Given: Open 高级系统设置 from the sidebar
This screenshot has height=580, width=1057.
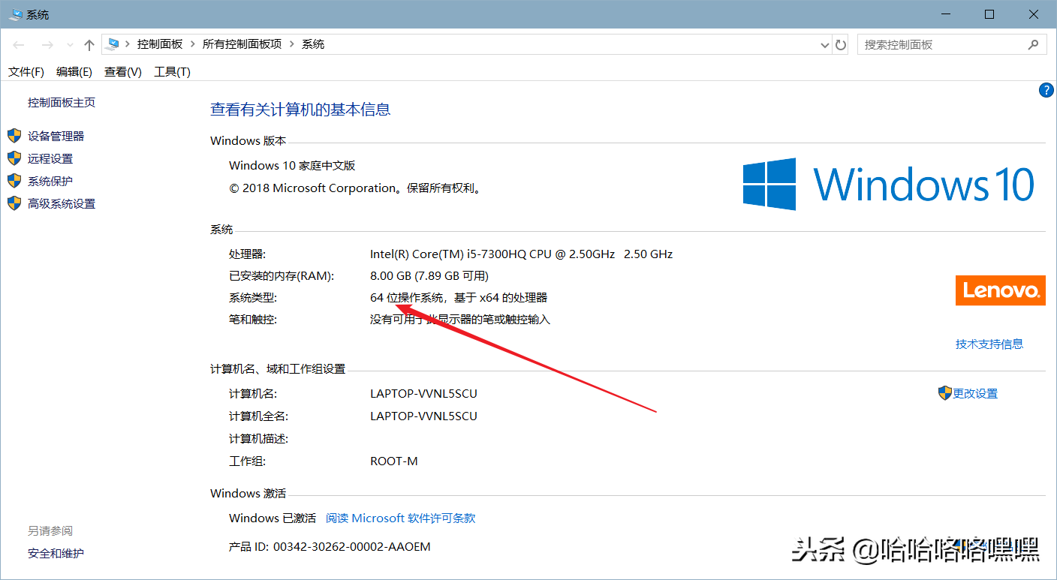Looking at the screenshot, I should tap(62, 204).
